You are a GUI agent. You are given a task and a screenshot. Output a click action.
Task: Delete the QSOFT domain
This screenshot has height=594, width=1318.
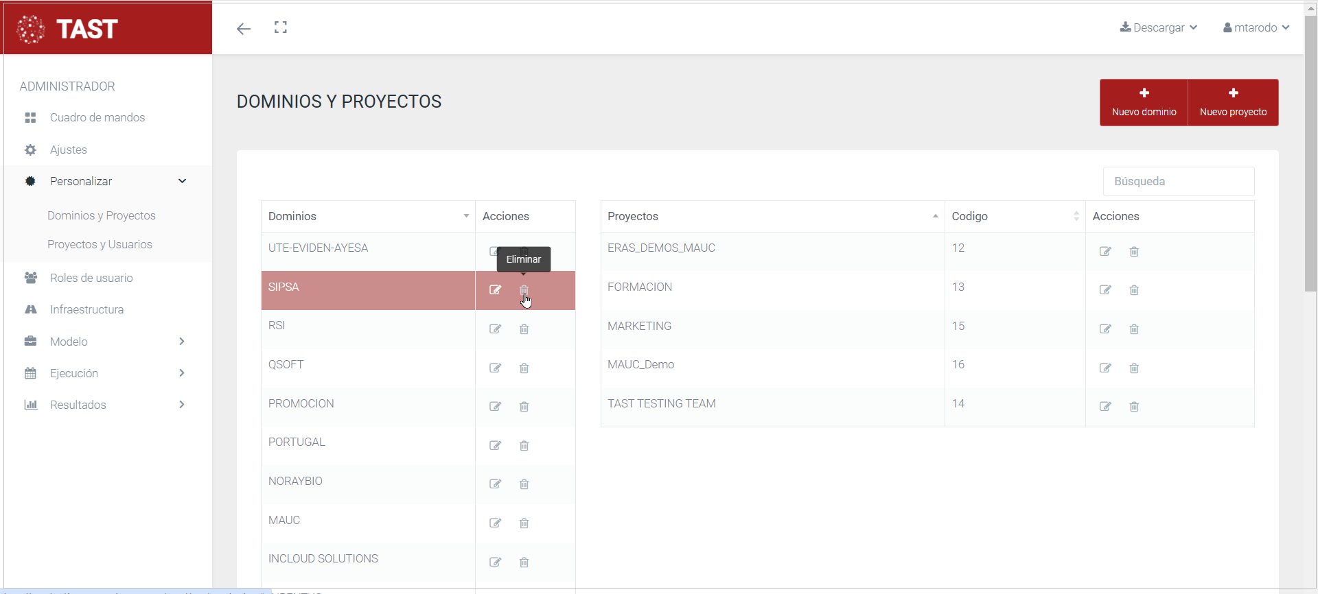pos(524,368)
